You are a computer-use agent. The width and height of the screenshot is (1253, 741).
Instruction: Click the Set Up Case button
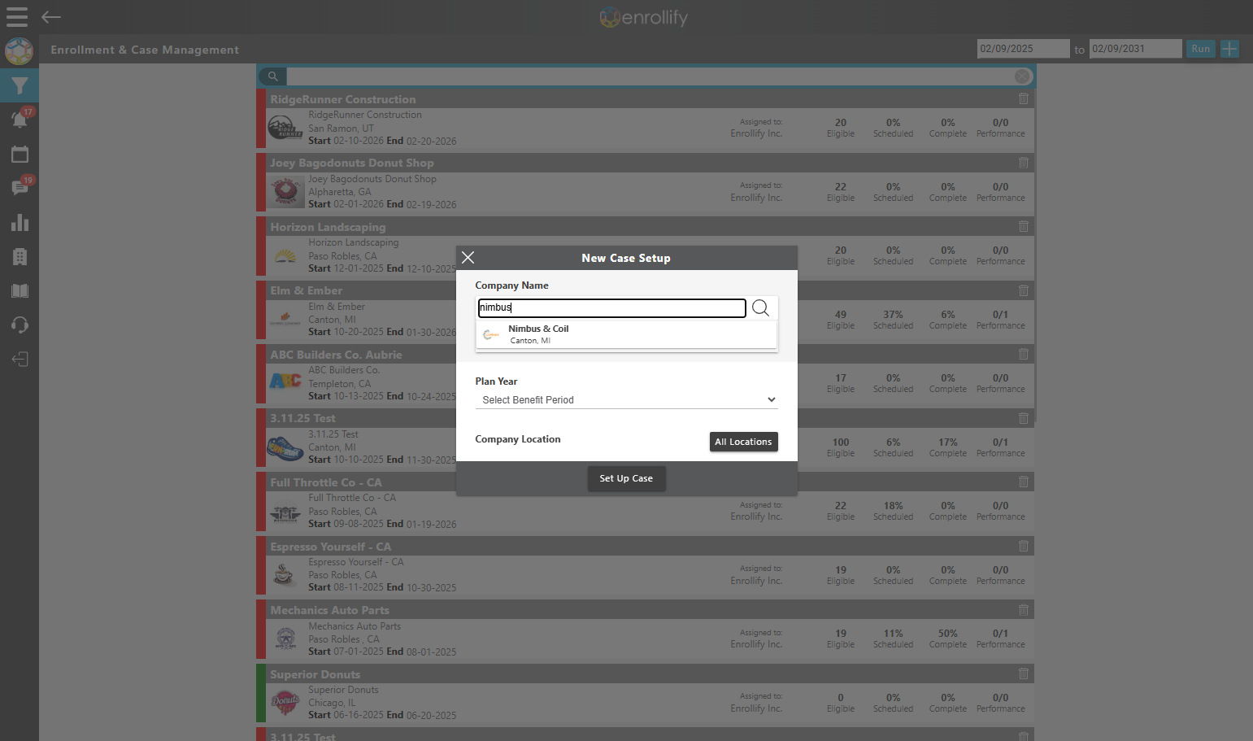click(626, 478)
